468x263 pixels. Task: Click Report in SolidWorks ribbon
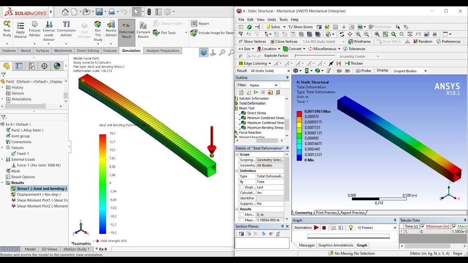pyautogui.click(x=200, y=23)
